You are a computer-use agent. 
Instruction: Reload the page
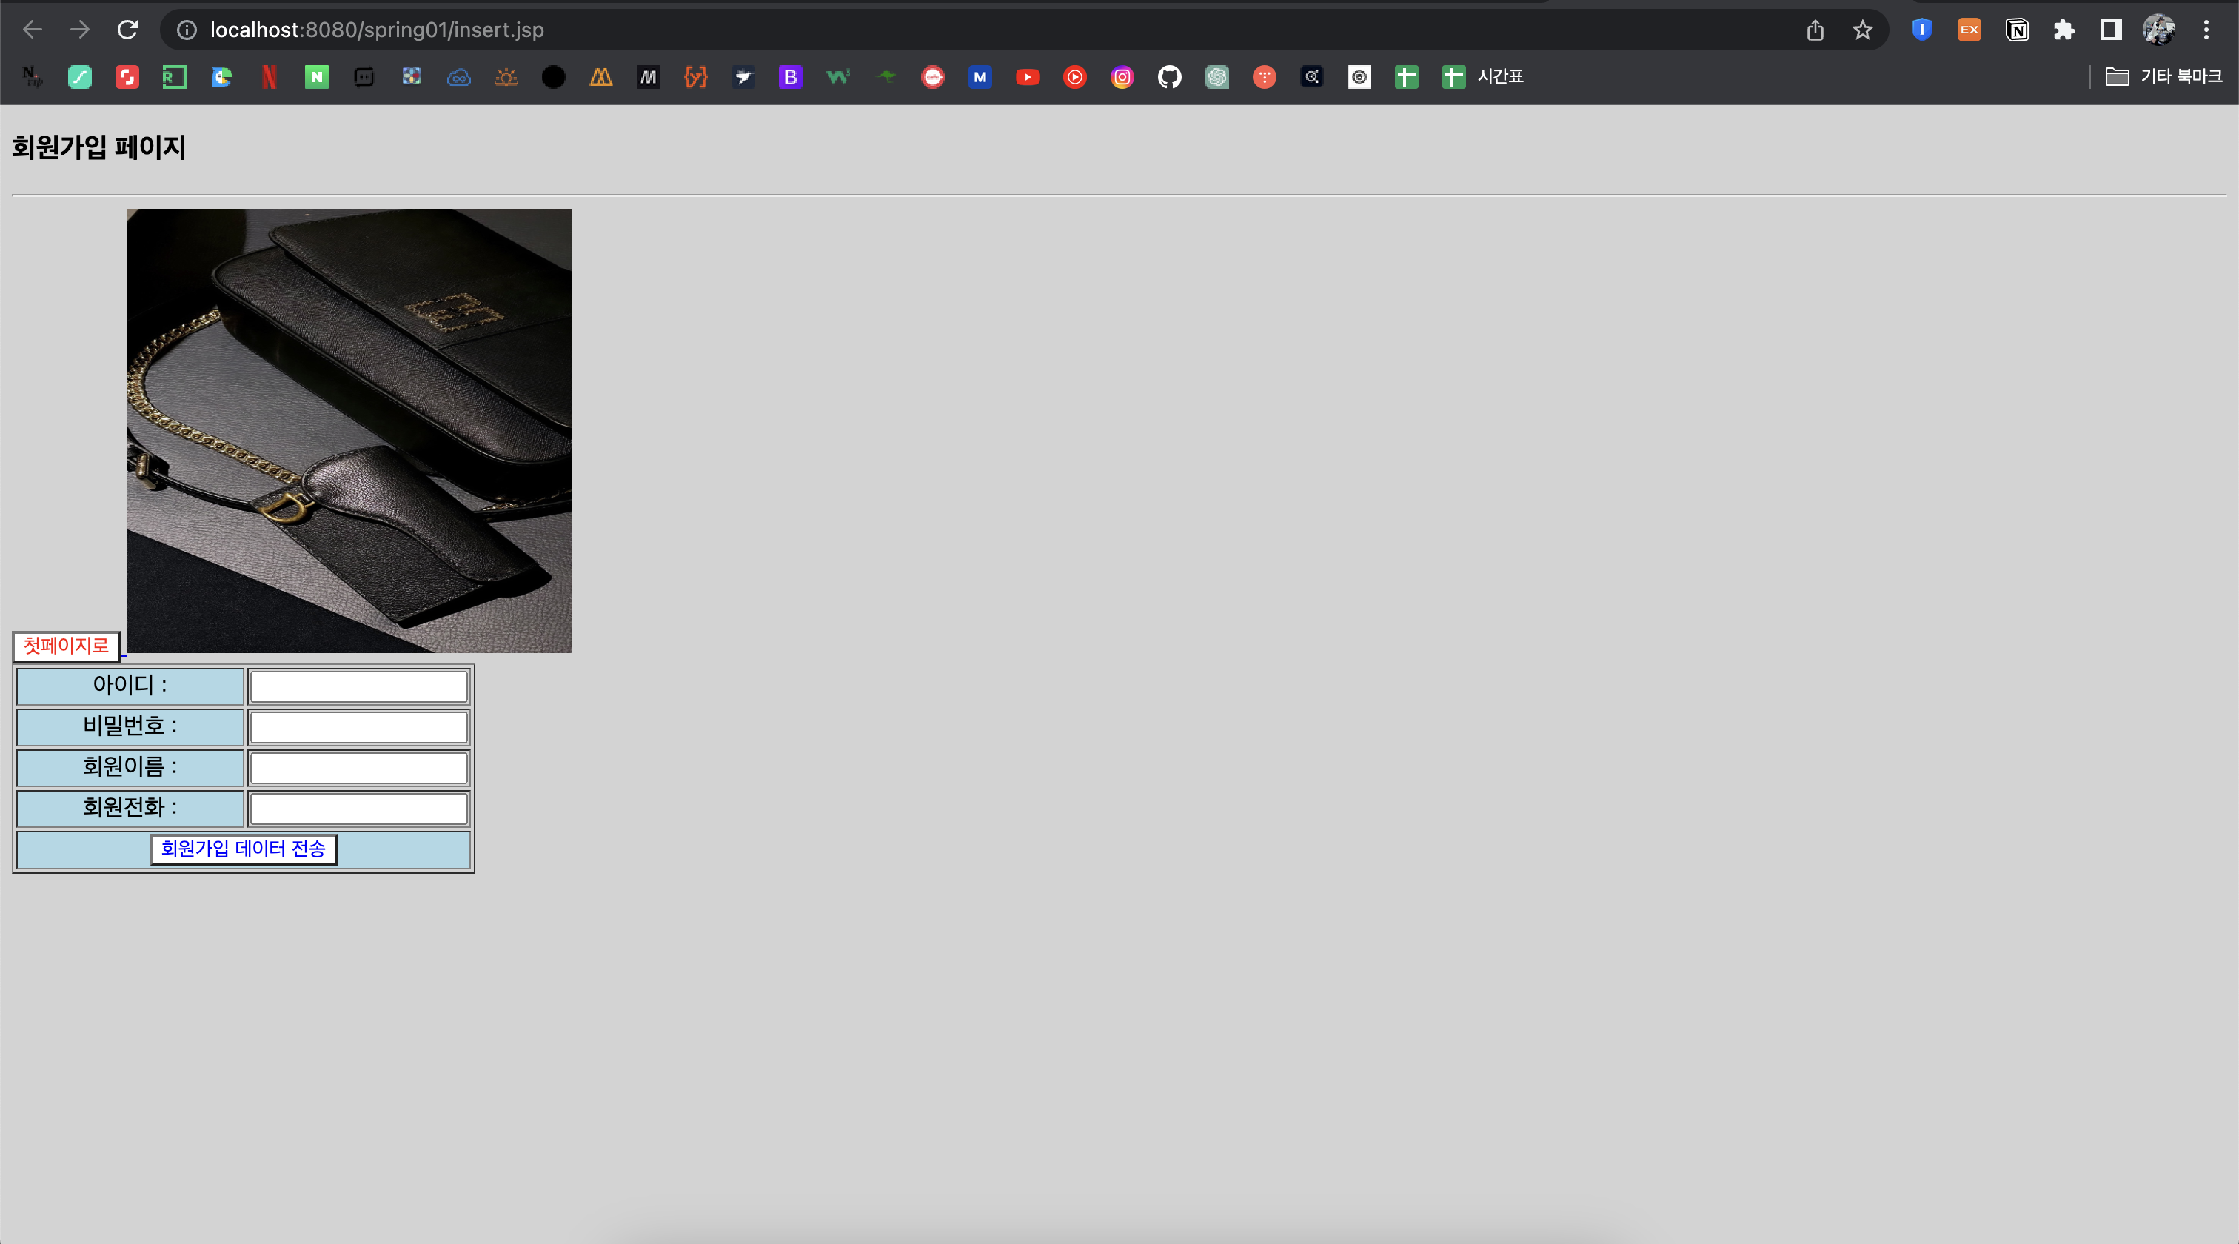(128, 30)
